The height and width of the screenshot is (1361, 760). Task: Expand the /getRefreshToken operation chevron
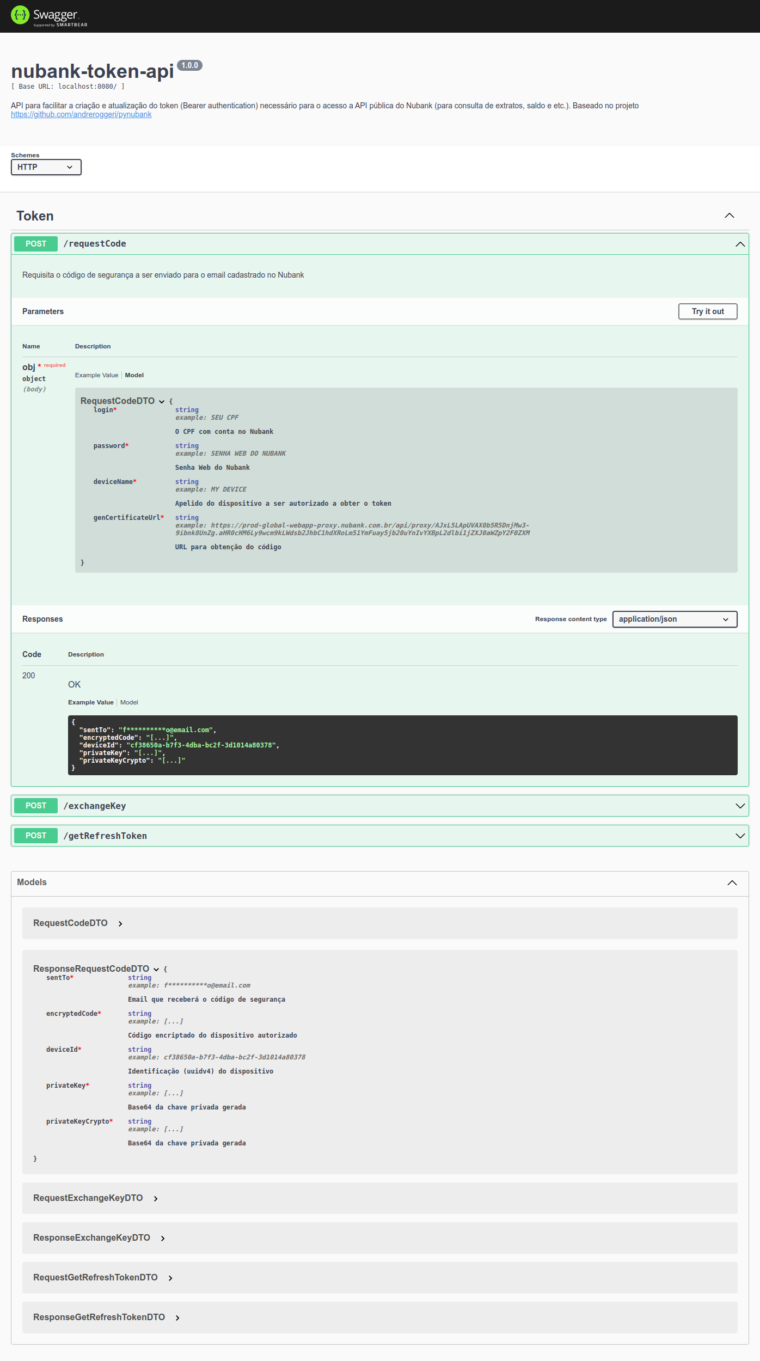(x=740, y=836)
